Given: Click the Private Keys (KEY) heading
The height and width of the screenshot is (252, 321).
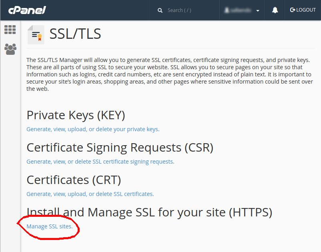Looking at the screenshot, I should pyautogui.click(x=76, y=115).
